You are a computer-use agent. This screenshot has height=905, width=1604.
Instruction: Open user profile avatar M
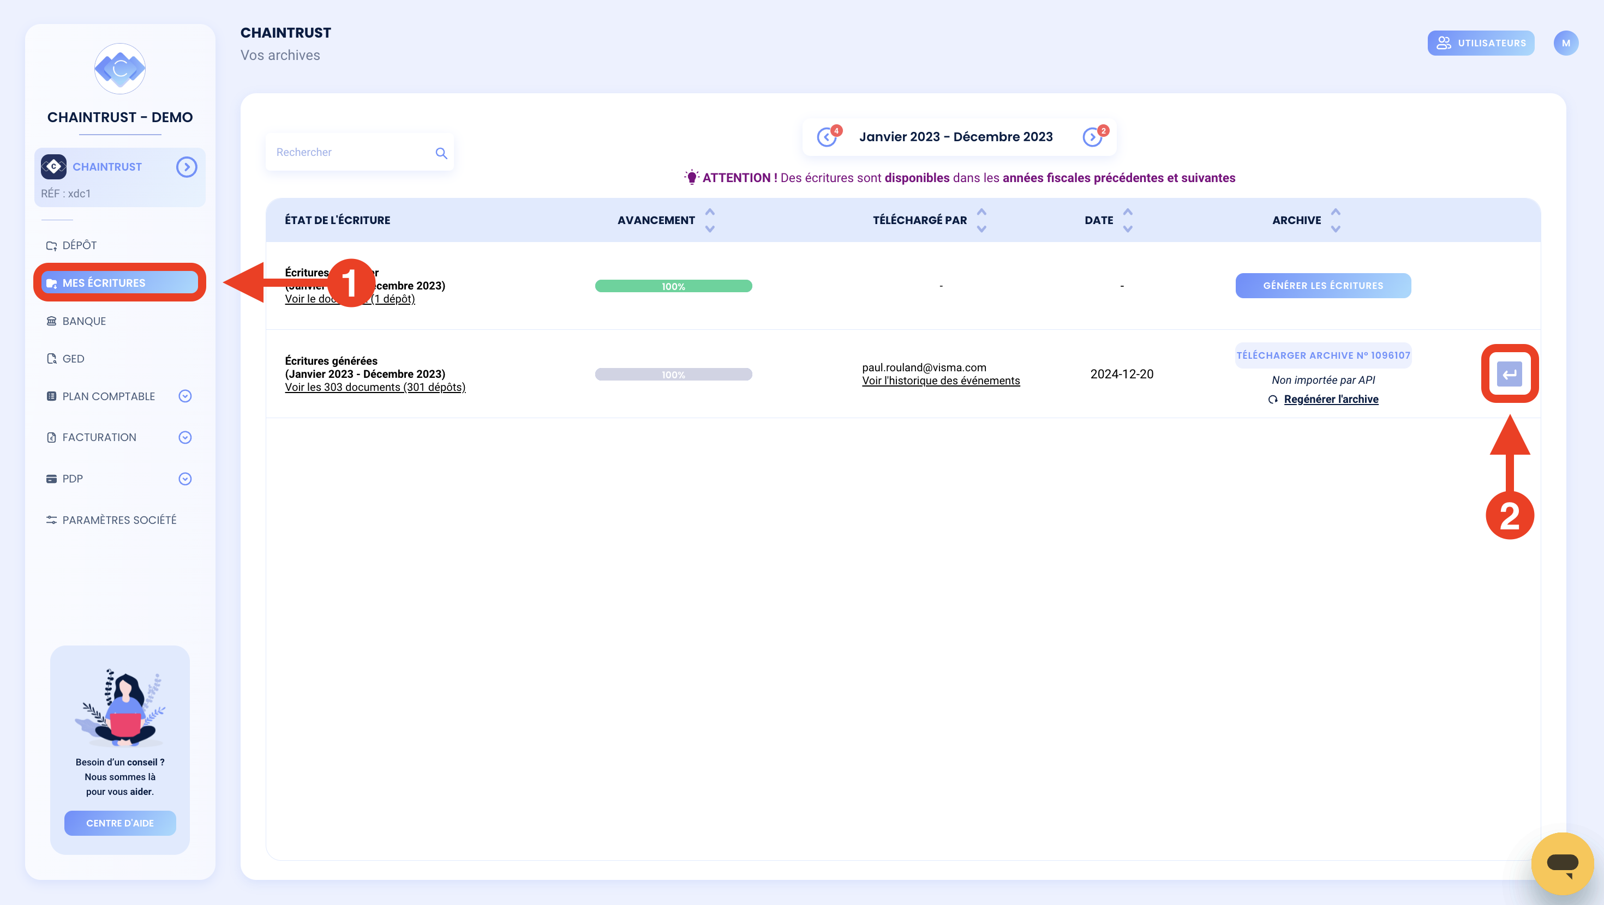coord(1566,43)
